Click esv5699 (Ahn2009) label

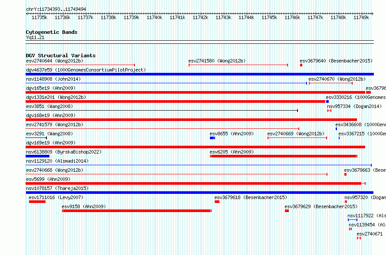48,179
